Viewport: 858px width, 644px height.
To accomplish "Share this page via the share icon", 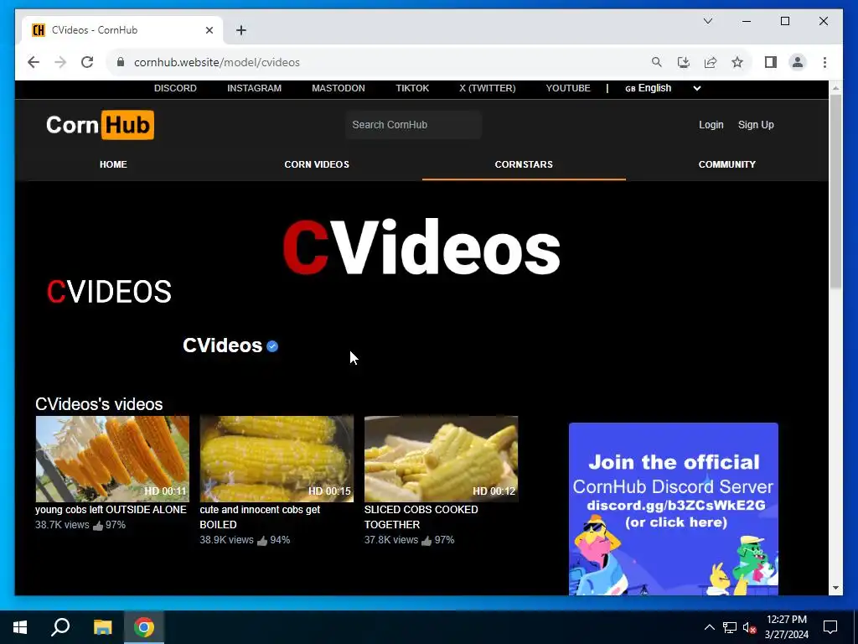I will [711, 62].
